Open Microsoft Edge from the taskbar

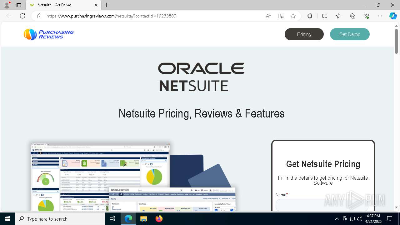tap(128, 219)
